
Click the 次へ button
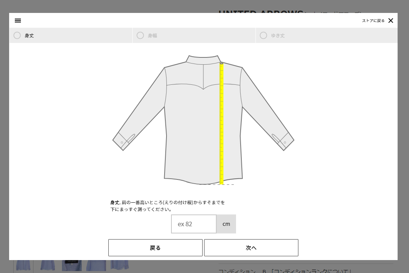click(x=251, y=248)
